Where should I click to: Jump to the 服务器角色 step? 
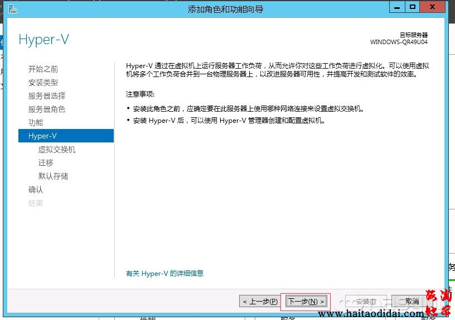(x=47, y=109)
